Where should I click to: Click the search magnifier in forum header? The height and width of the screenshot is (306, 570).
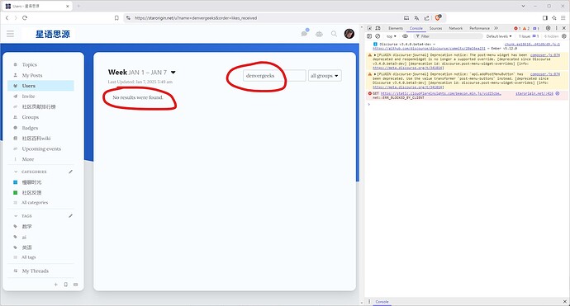coord(334,34)
